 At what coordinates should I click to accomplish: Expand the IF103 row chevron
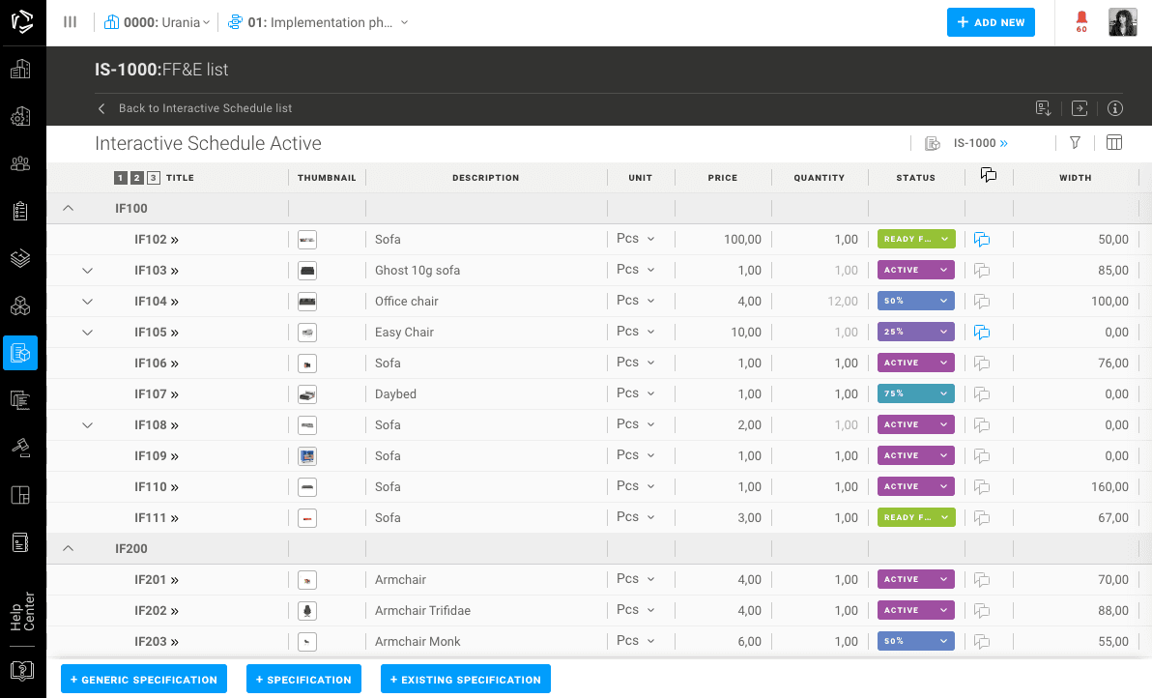point(88,271)
